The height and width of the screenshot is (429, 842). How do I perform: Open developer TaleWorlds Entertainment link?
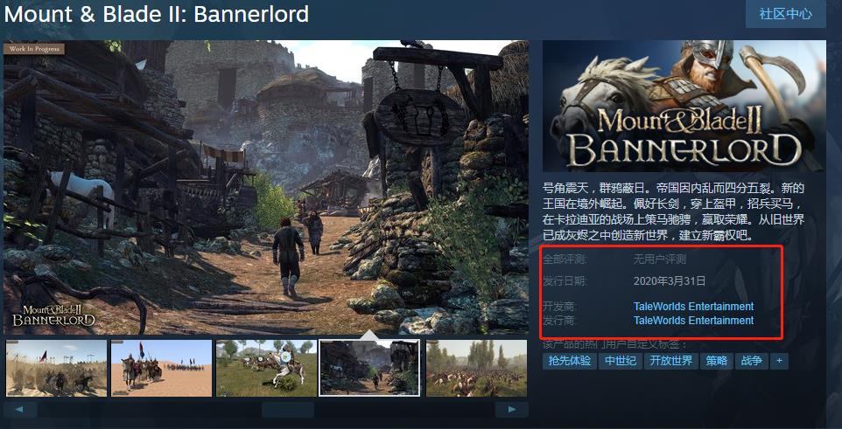pyautogui.click(x=693, y=307)
